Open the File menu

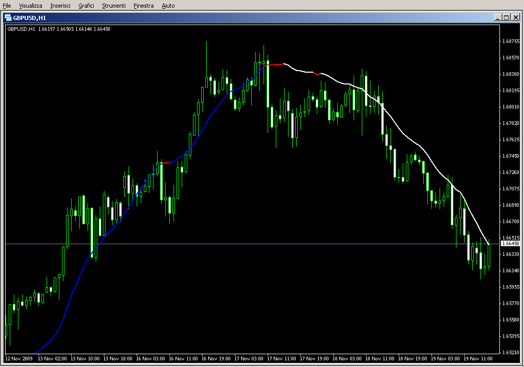[7, 6]
